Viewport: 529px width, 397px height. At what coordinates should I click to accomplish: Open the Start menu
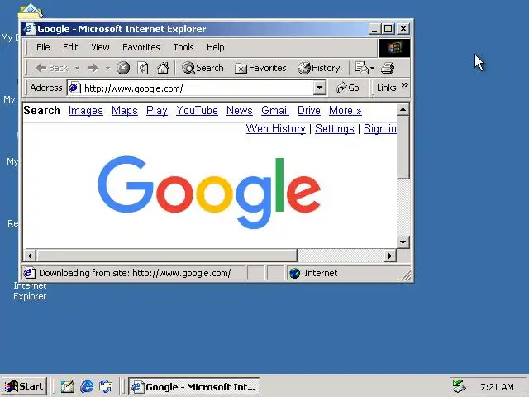[x=24, y=386]
